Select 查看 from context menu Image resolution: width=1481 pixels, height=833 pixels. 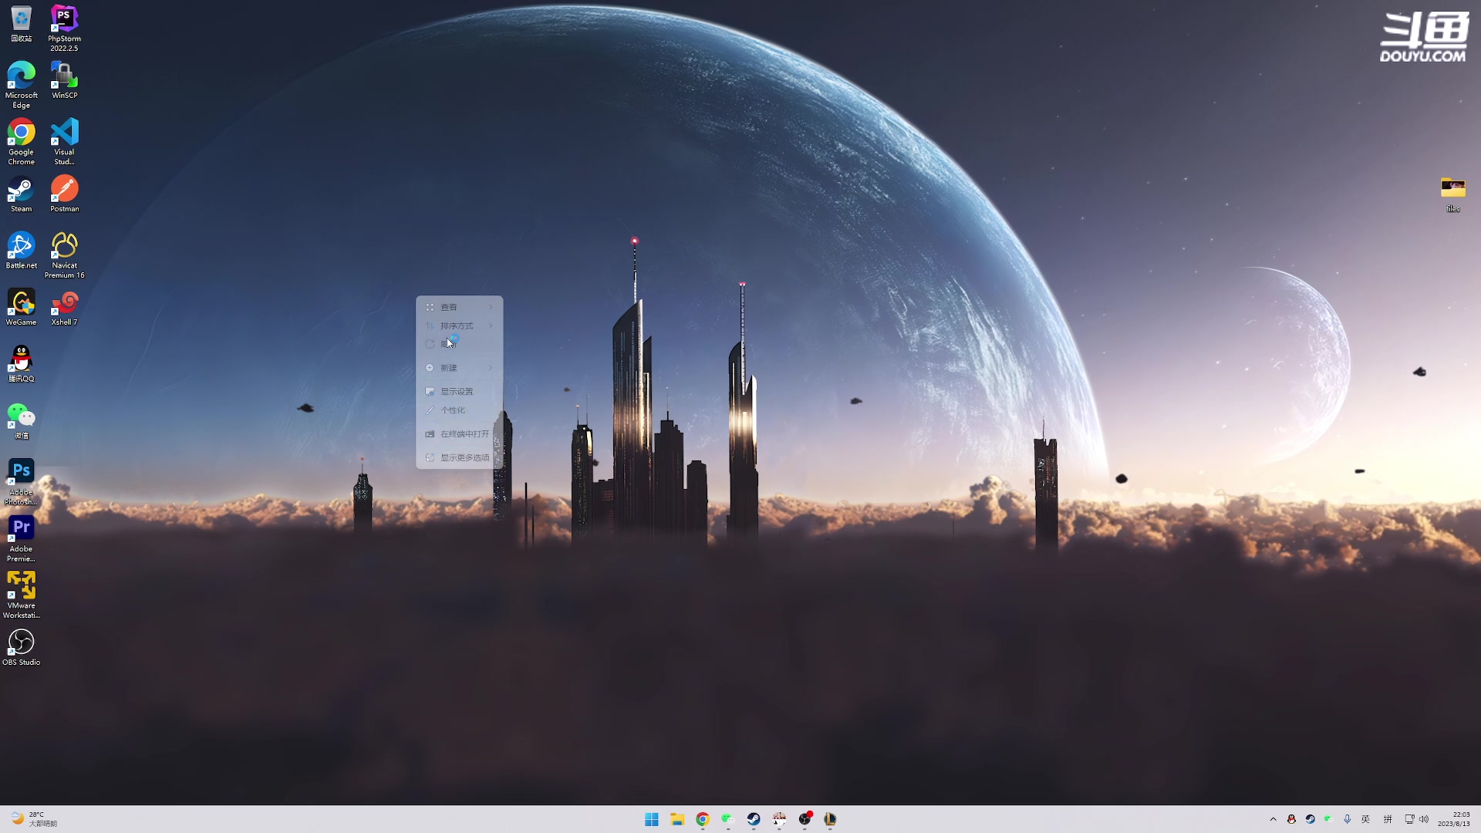coord(447,306)
